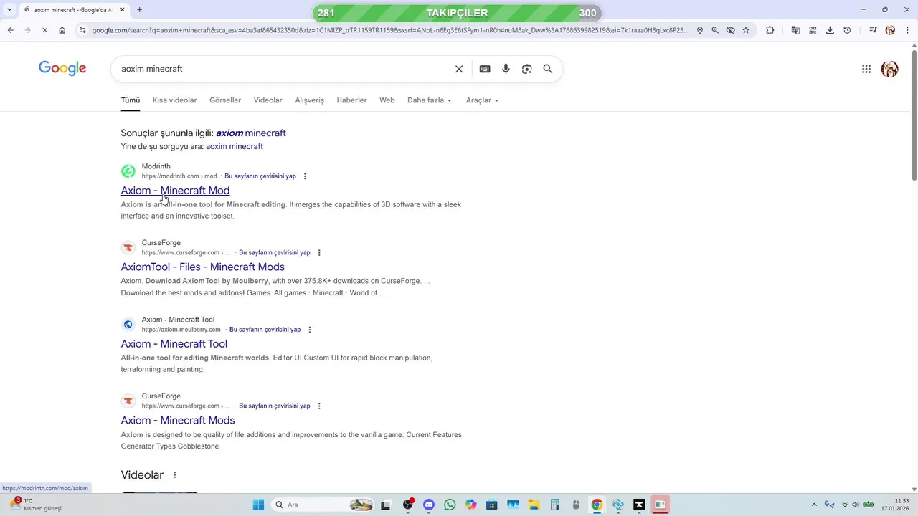Switch to the 'Haberler' tab

coord(351,100)
